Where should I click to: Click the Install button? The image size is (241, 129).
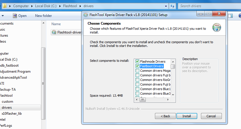coord(187,116)
